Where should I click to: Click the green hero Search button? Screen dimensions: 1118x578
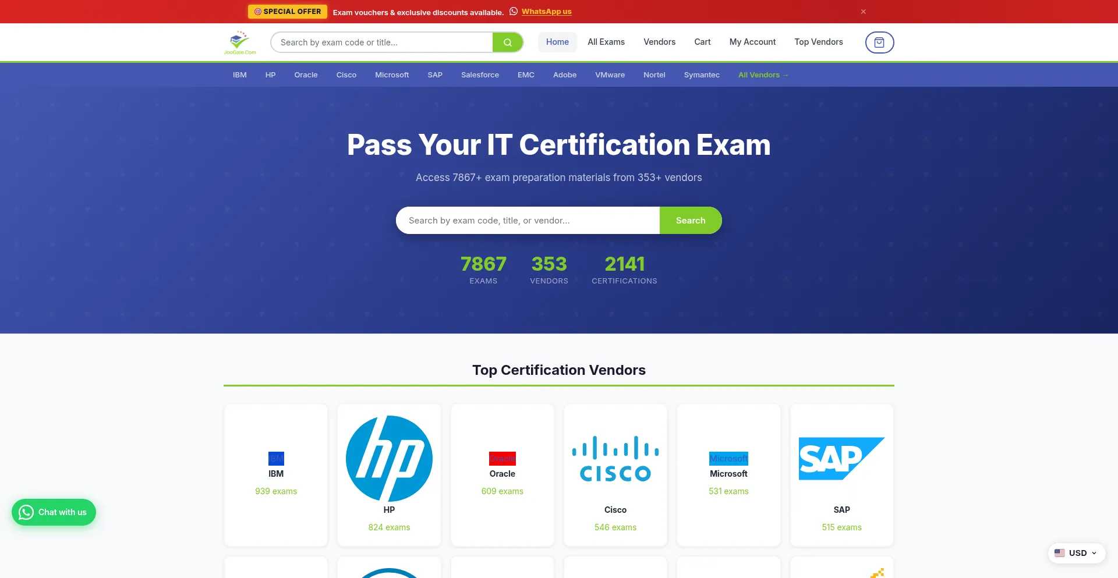pos(691,221)
